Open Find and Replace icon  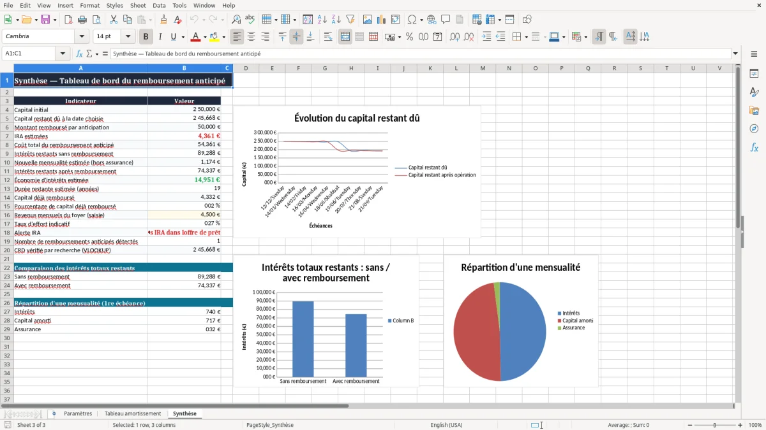[x=236, y=19]
